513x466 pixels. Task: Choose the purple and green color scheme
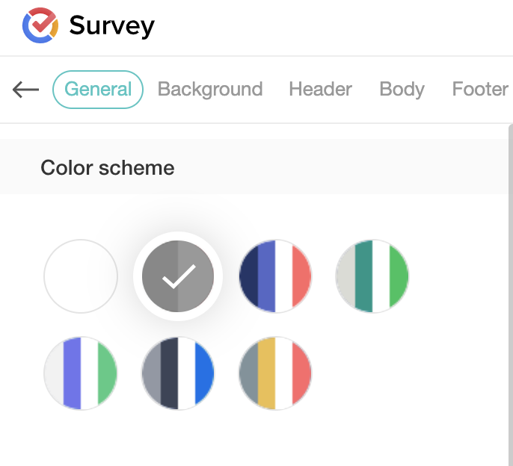coord(81,373)
